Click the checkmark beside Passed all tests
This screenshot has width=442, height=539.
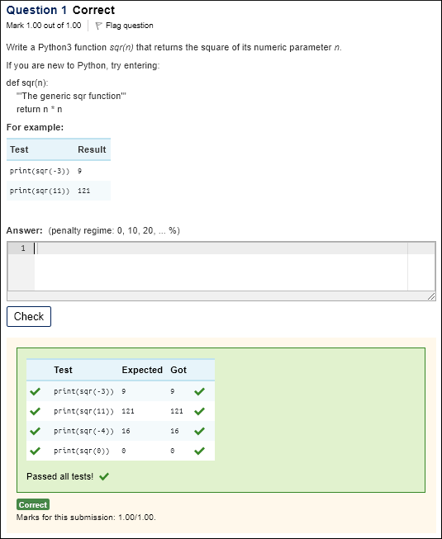tap(104, 476)
